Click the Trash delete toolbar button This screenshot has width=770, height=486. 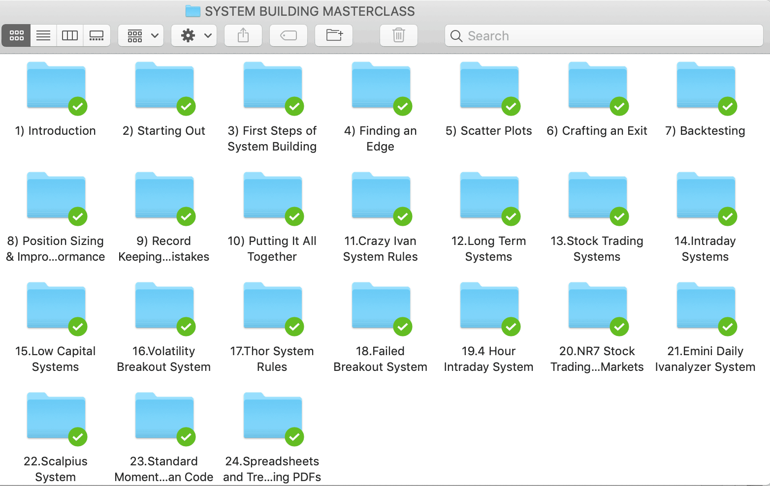click(x=399, y=35)
